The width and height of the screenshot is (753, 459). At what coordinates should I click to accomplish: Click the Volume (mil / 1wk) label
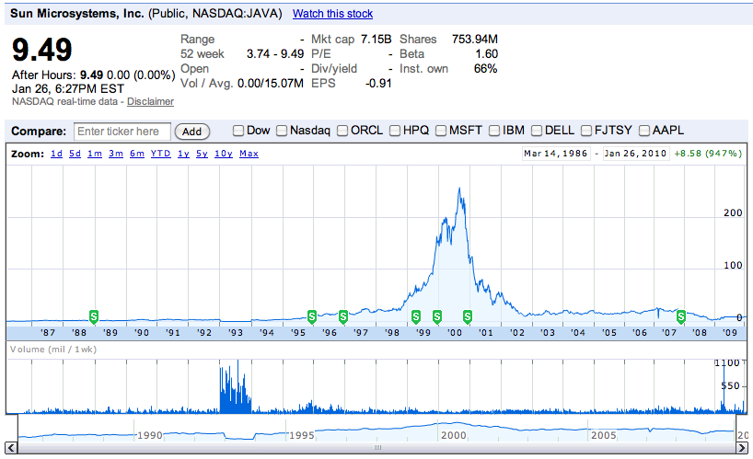53,350
